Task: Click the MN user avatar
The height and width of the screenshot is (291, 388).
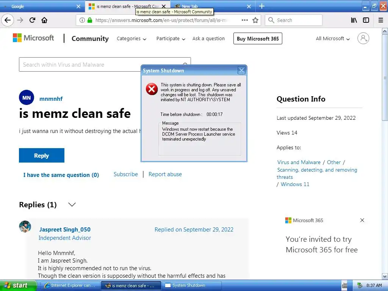Action: coord(27,97)
